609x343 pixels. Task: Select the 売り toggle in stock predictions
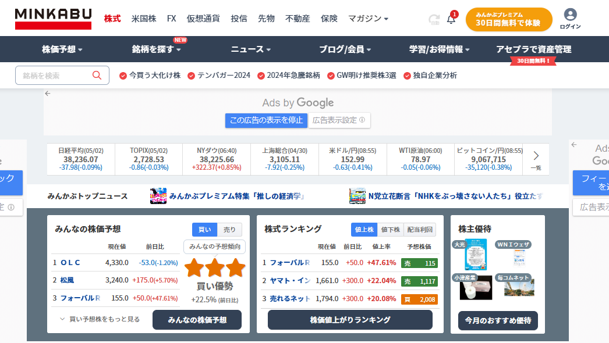point(229,230)
